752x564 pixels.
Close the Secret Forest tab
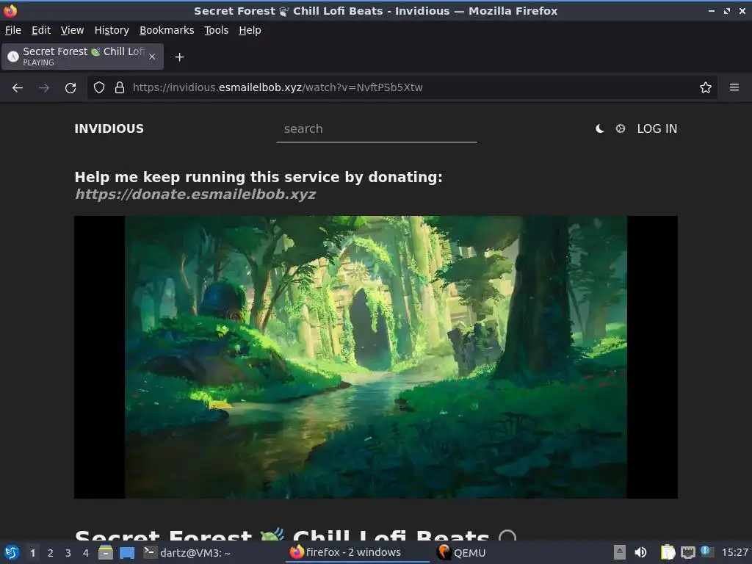point(151,57)
